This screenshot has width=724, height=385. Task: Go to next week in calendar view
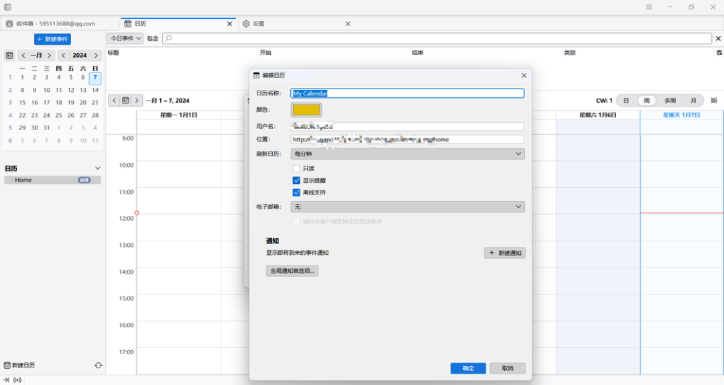tap(137, 101)
